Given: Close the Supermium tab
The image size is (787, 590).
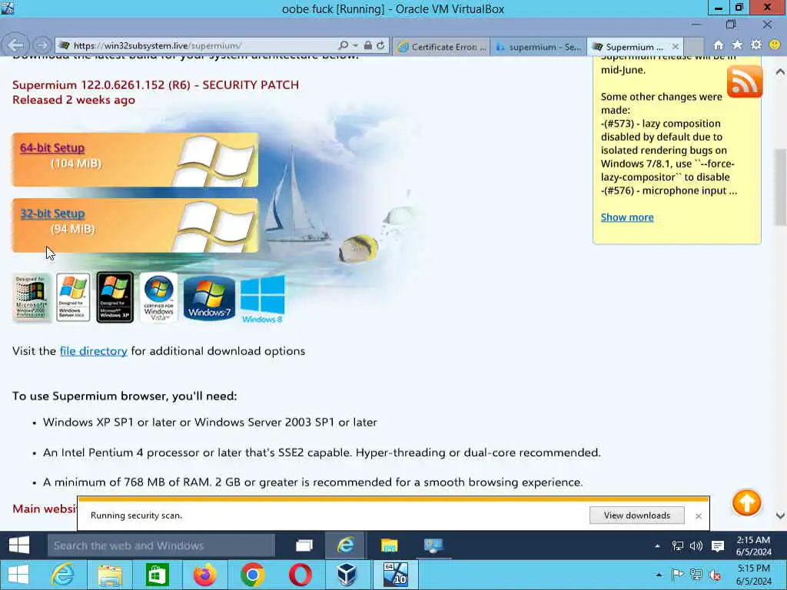Looking at the screenshot, I should [x=676, y=47].
